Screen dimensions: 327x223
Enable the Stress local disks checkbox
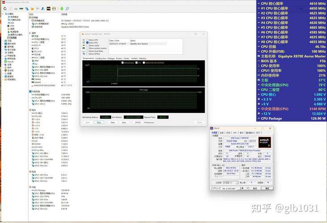88,51
